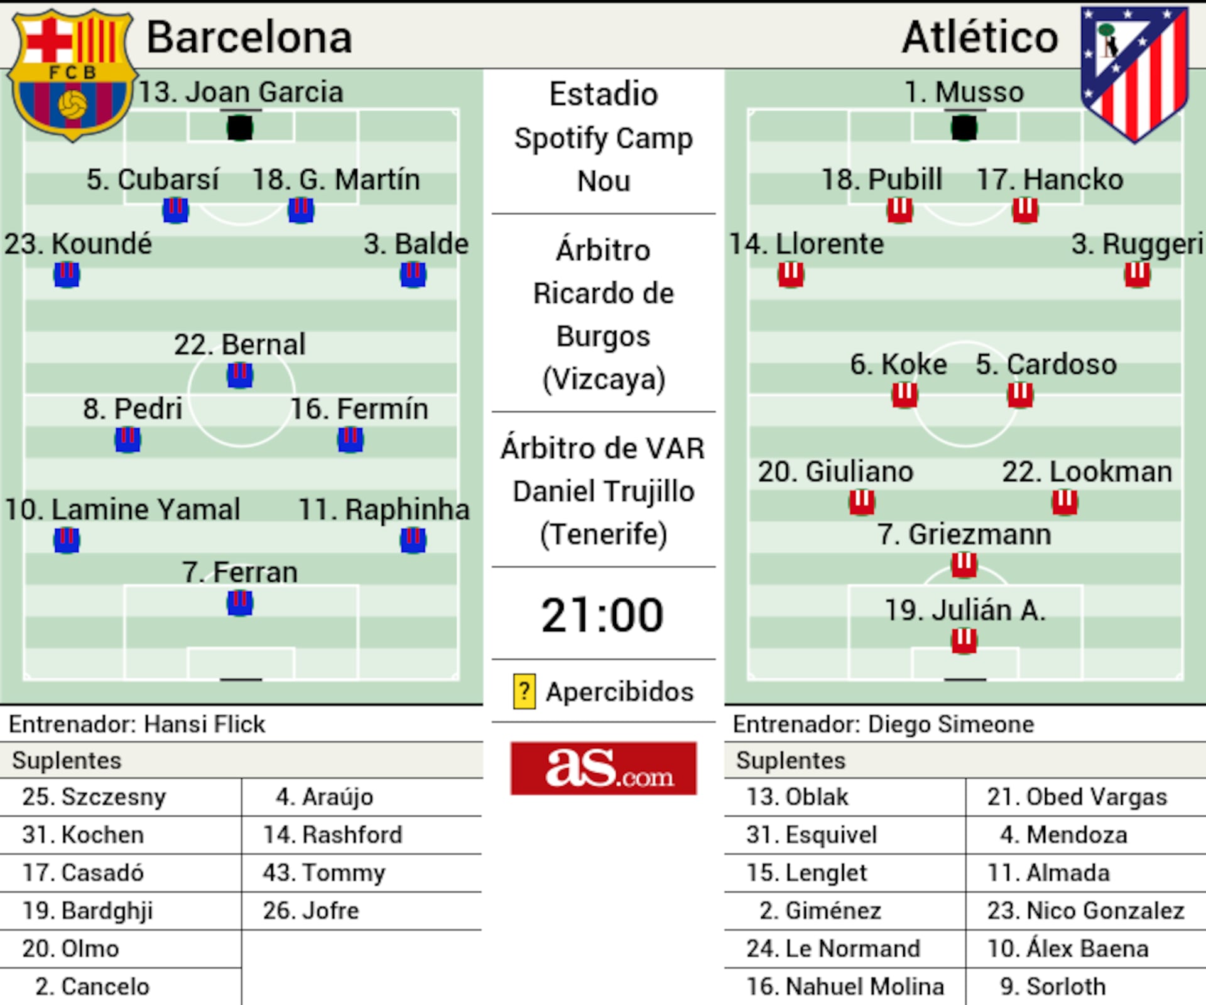Select Musso's black goalkeeper marker
Viewport: 1206px width, 1005px height.
coord(964,128)
